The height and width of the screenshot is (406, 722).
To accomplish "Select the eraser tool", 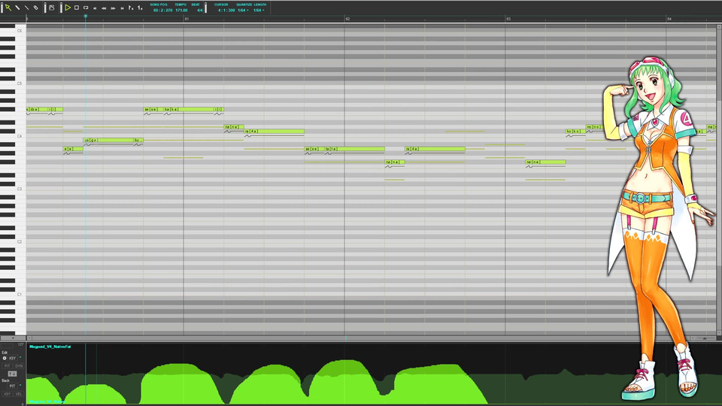I will tap(35, 8).
